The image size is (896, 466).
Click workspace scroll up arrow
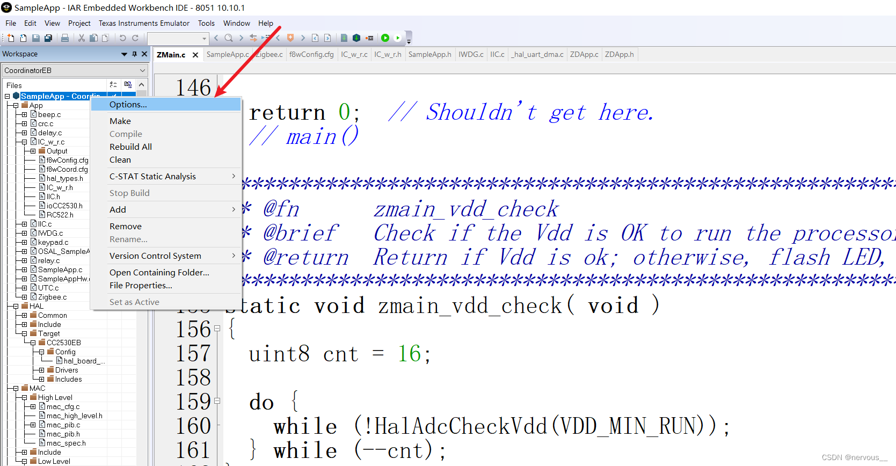[141, 85]
